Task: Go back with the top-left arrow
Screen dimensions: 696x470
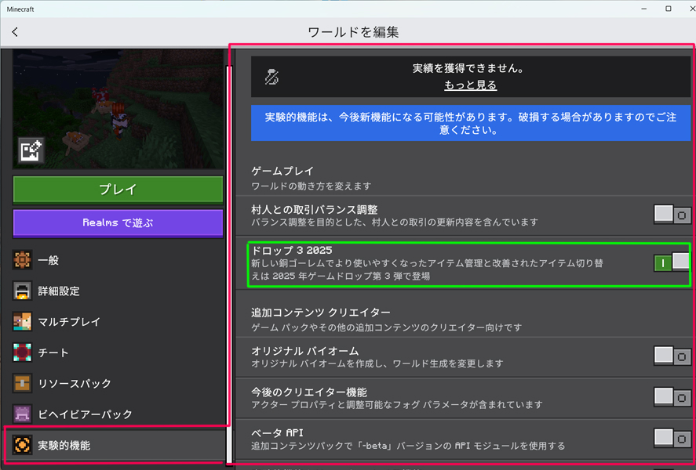Action: click(x=15, y=32)
